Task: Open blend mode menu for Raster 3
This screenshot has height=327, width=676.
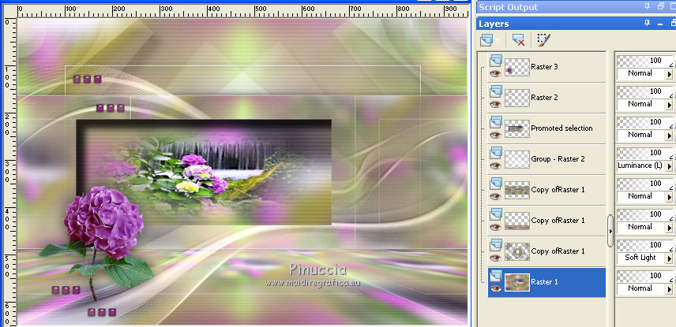Action: click(x=669, y=74)
